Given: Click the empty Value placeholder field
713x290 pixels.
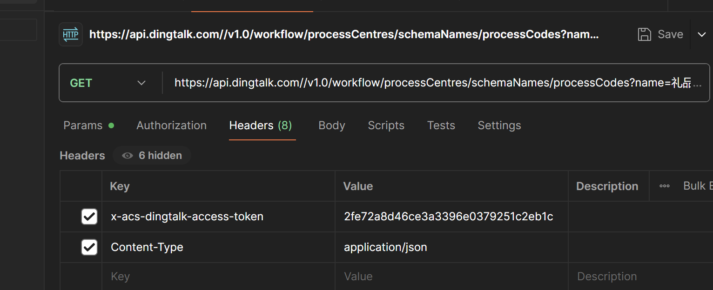Looking at the screenshot, I should (x=451, y=277).
